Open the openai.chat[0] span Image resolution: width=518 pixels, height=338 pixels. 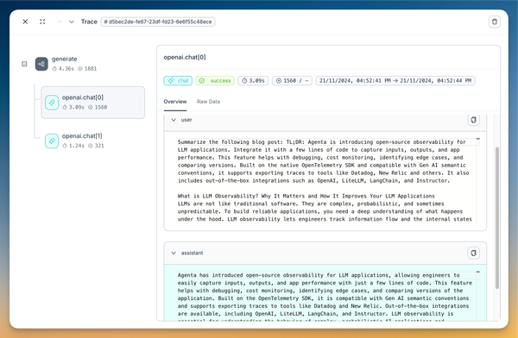(93, 103)
